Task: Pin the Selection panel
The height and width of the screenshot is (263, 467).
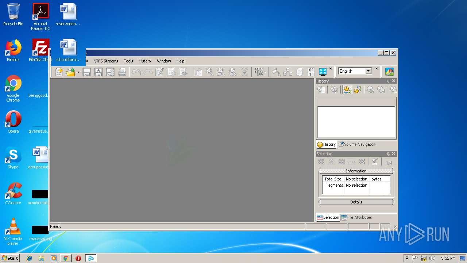Action: coord(388,154)
